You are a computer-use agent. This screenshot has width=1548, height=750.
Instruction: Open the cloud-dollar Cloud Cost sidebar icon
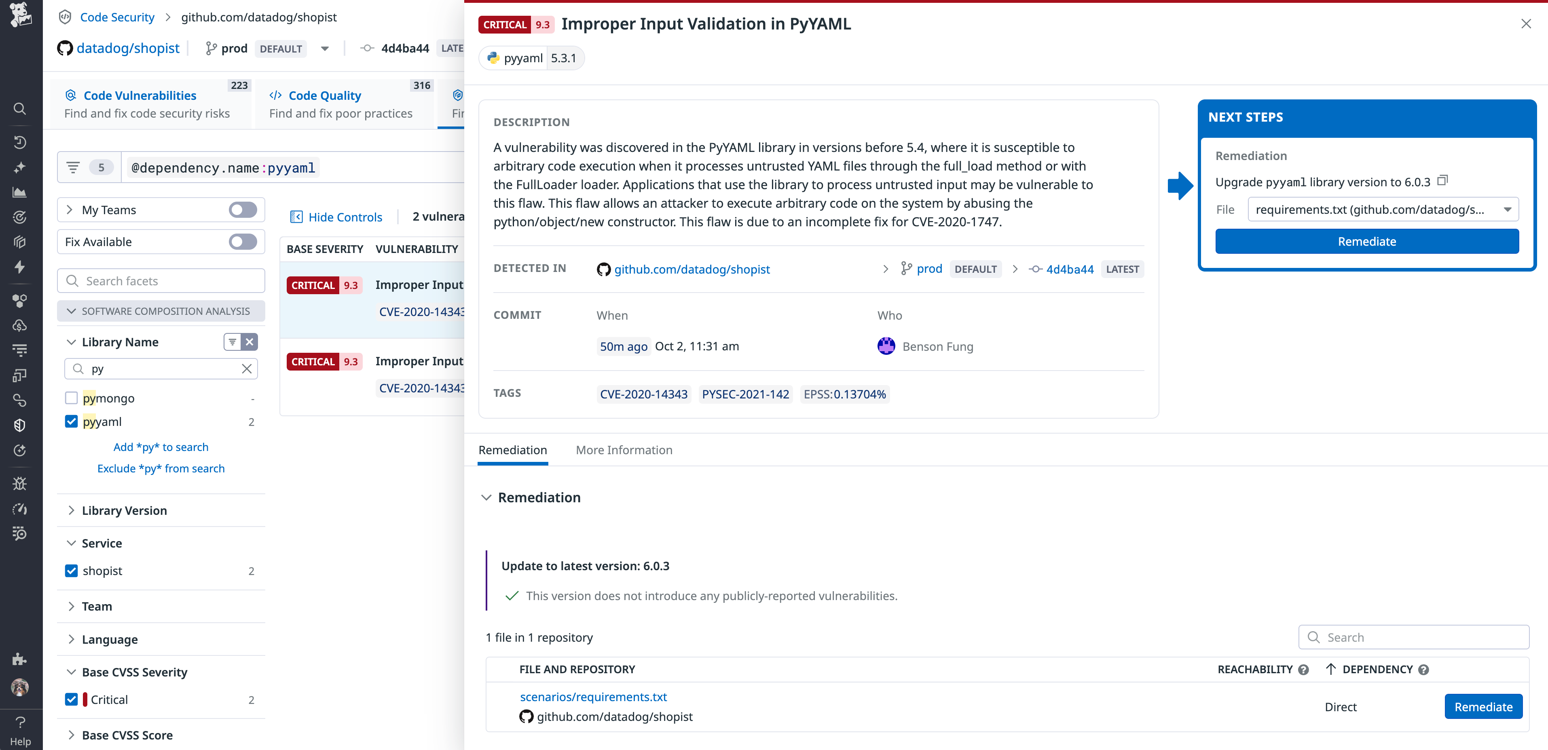(x=20, y=326)
